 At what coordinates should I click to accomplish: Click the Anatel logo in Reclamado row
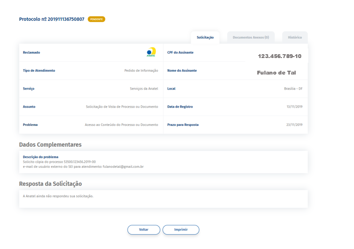(x=151, y=52)
